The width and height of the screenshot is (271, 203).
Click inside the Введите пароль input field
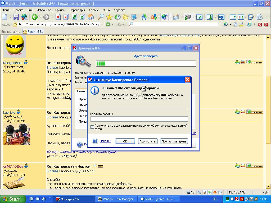tap(139, 119)
